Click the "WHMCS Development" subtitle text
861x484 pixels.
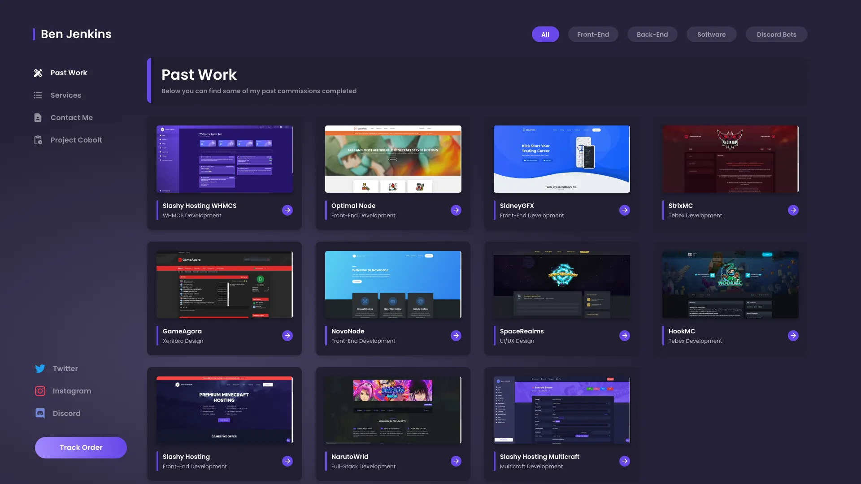pyautogui.click(x=192, y=216)
